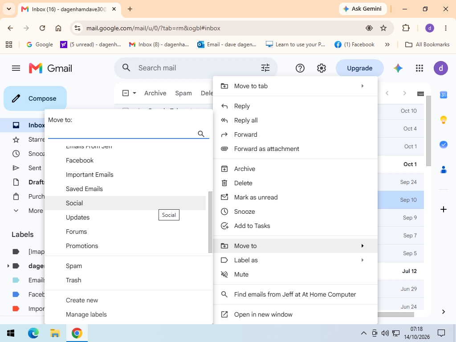The width and height of the screenshot is (456, 342).
Task: Click the input tools keyboard icon
Action: click(x=420, y=94)
